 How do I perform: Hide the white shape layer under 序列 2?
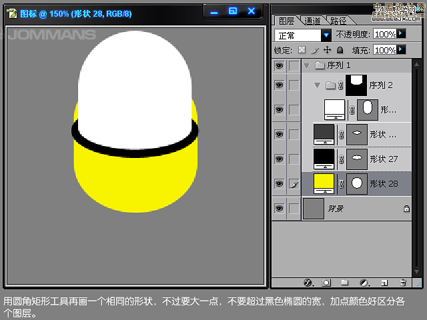279,109
